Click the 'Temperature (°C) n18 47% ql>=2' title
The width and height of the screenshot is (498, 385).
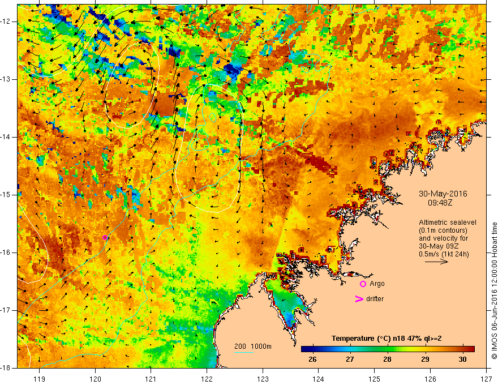tap(387, 339)
